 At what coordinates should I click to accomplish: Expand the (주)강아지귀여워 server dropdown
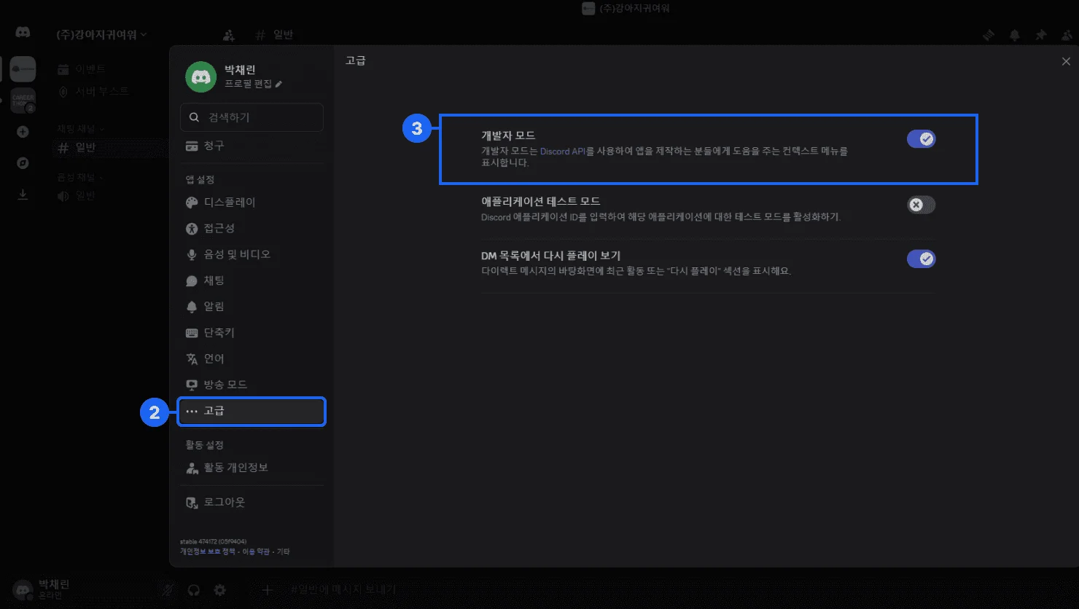pos(102,34)
